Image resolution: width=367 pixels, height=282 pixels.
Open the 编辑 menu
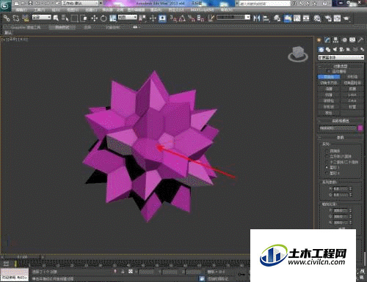[x=21, y=10]
